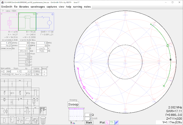Toggle the T1 trace plot button
Image resolution: width=183 pixels, height=125 pixels.
point(112,122)
